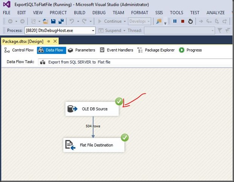Click the green checkmark on OLE DB Source

click(119, 102)
